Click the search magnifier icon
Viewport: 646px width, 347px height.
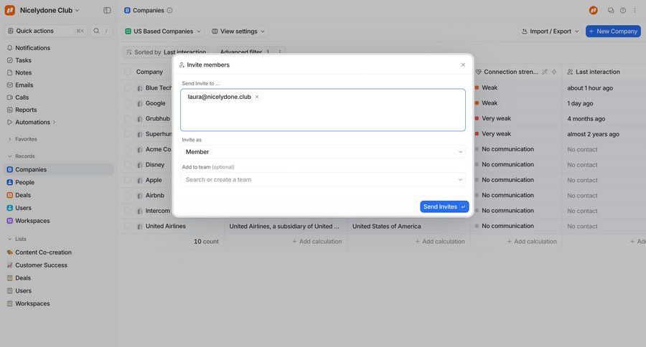click(96, 31)
